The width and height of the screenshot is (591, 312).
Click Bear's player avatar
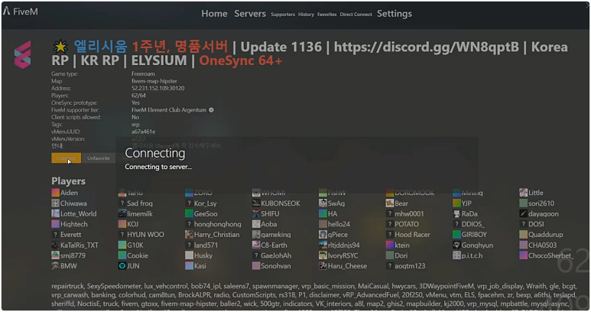tap(390, 203)
